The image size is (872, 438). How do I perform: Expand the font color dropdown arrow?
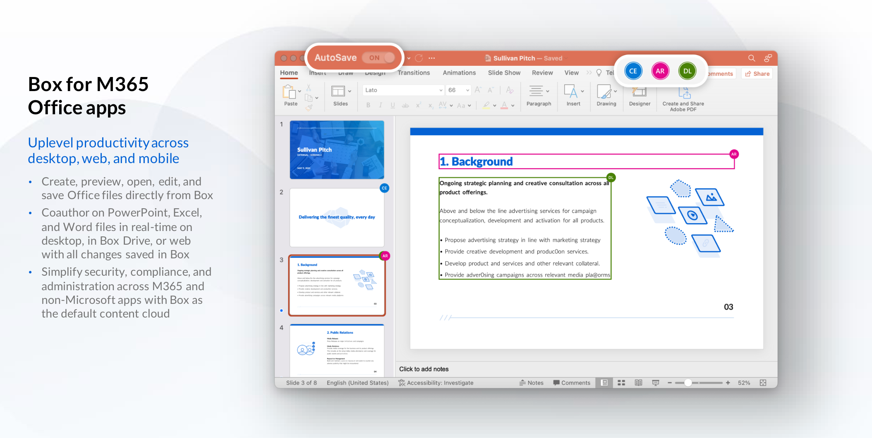click(x=513, y=106)
